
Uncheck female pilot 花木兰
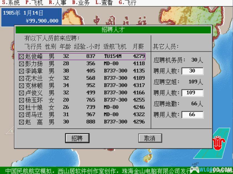coord(21,78)
